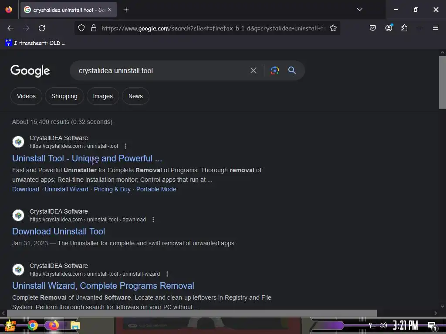Viewport: 446px width, 334px height.
Task: Click the favicon of the uninstall-wizard result
Action: (x=18, y=270)
